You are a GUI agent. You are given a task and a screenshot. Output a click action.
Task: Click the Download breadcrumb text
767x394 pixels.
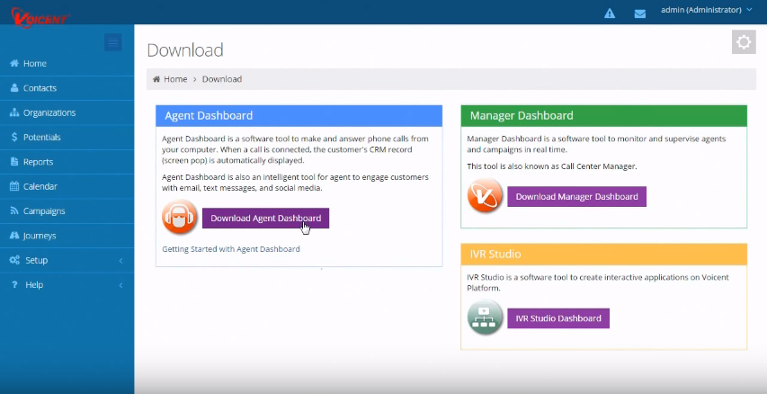[x=222, y=79]
